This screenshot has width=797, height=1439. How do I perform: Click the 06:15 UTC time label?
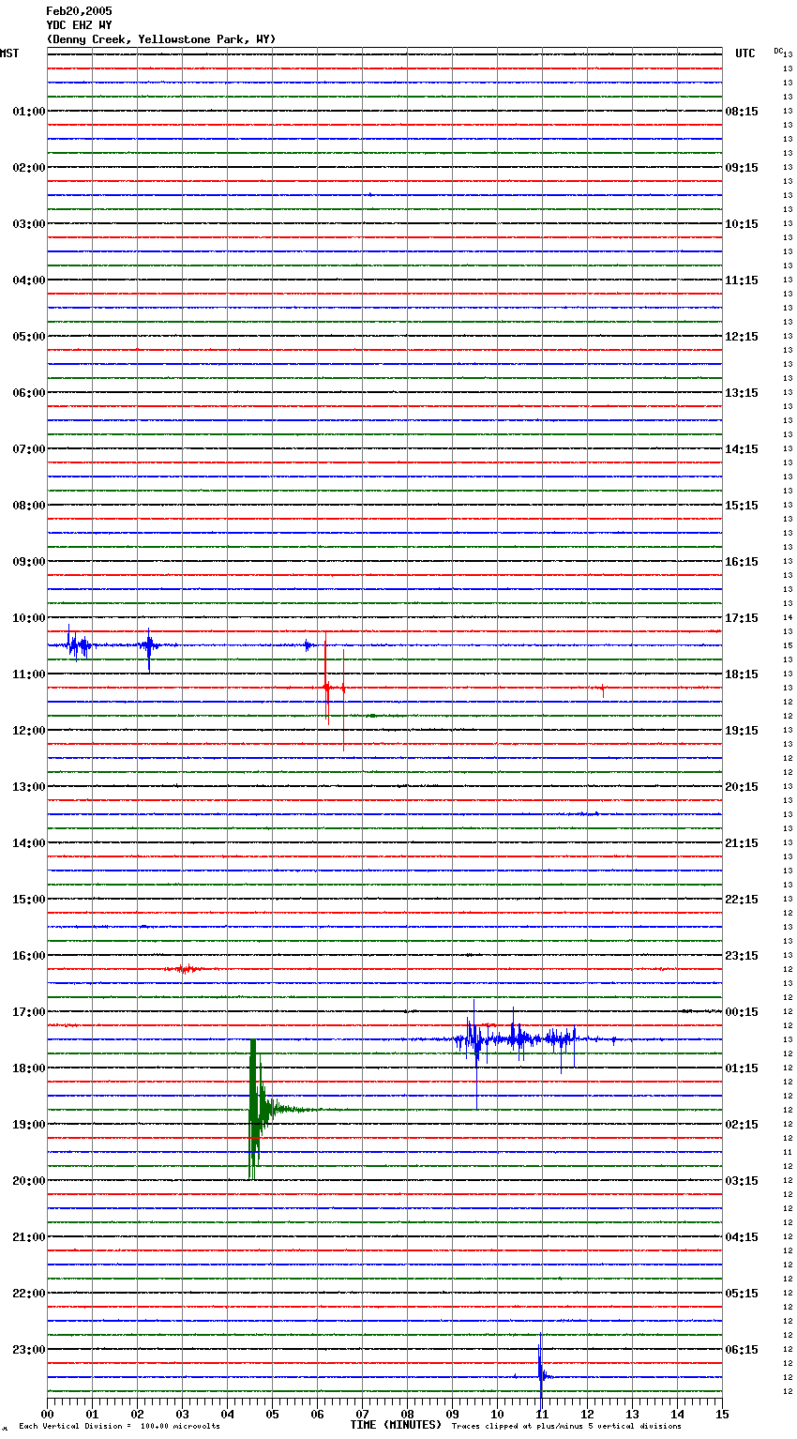(742, 1350)
